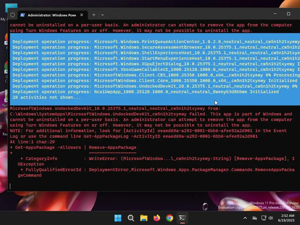This screenshot has width=300, height=225.
Task: Minimize the Terminal window
Action: pos(275,14)
